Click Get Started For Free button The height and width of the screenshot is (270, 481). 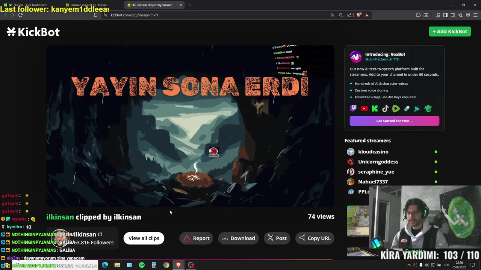coord(394,121)
